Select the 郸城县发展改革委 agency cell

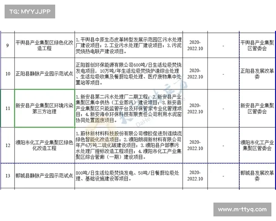[256, 176]
